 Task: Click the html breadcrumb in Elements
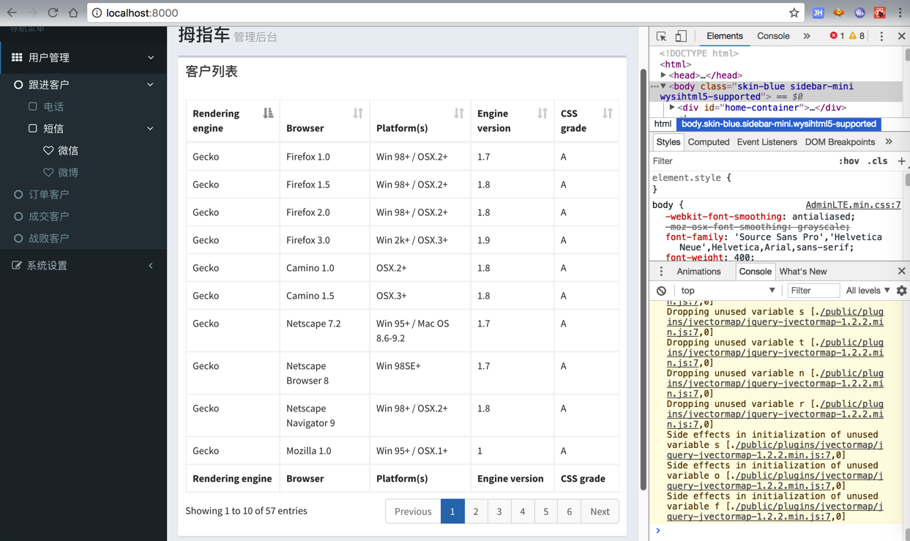tap(663, 124)
